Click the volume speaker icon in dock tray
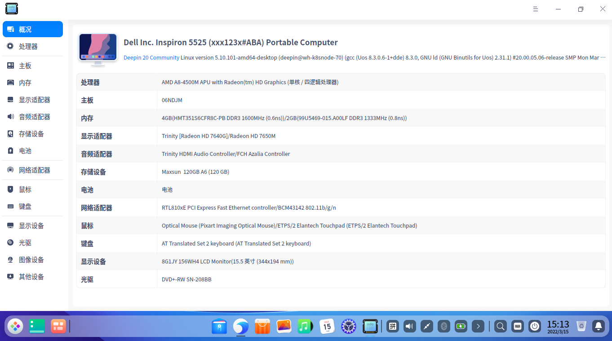 point(409,326)
